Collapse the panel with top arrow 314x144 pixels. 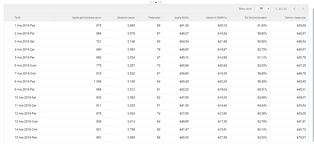point(156,2)
